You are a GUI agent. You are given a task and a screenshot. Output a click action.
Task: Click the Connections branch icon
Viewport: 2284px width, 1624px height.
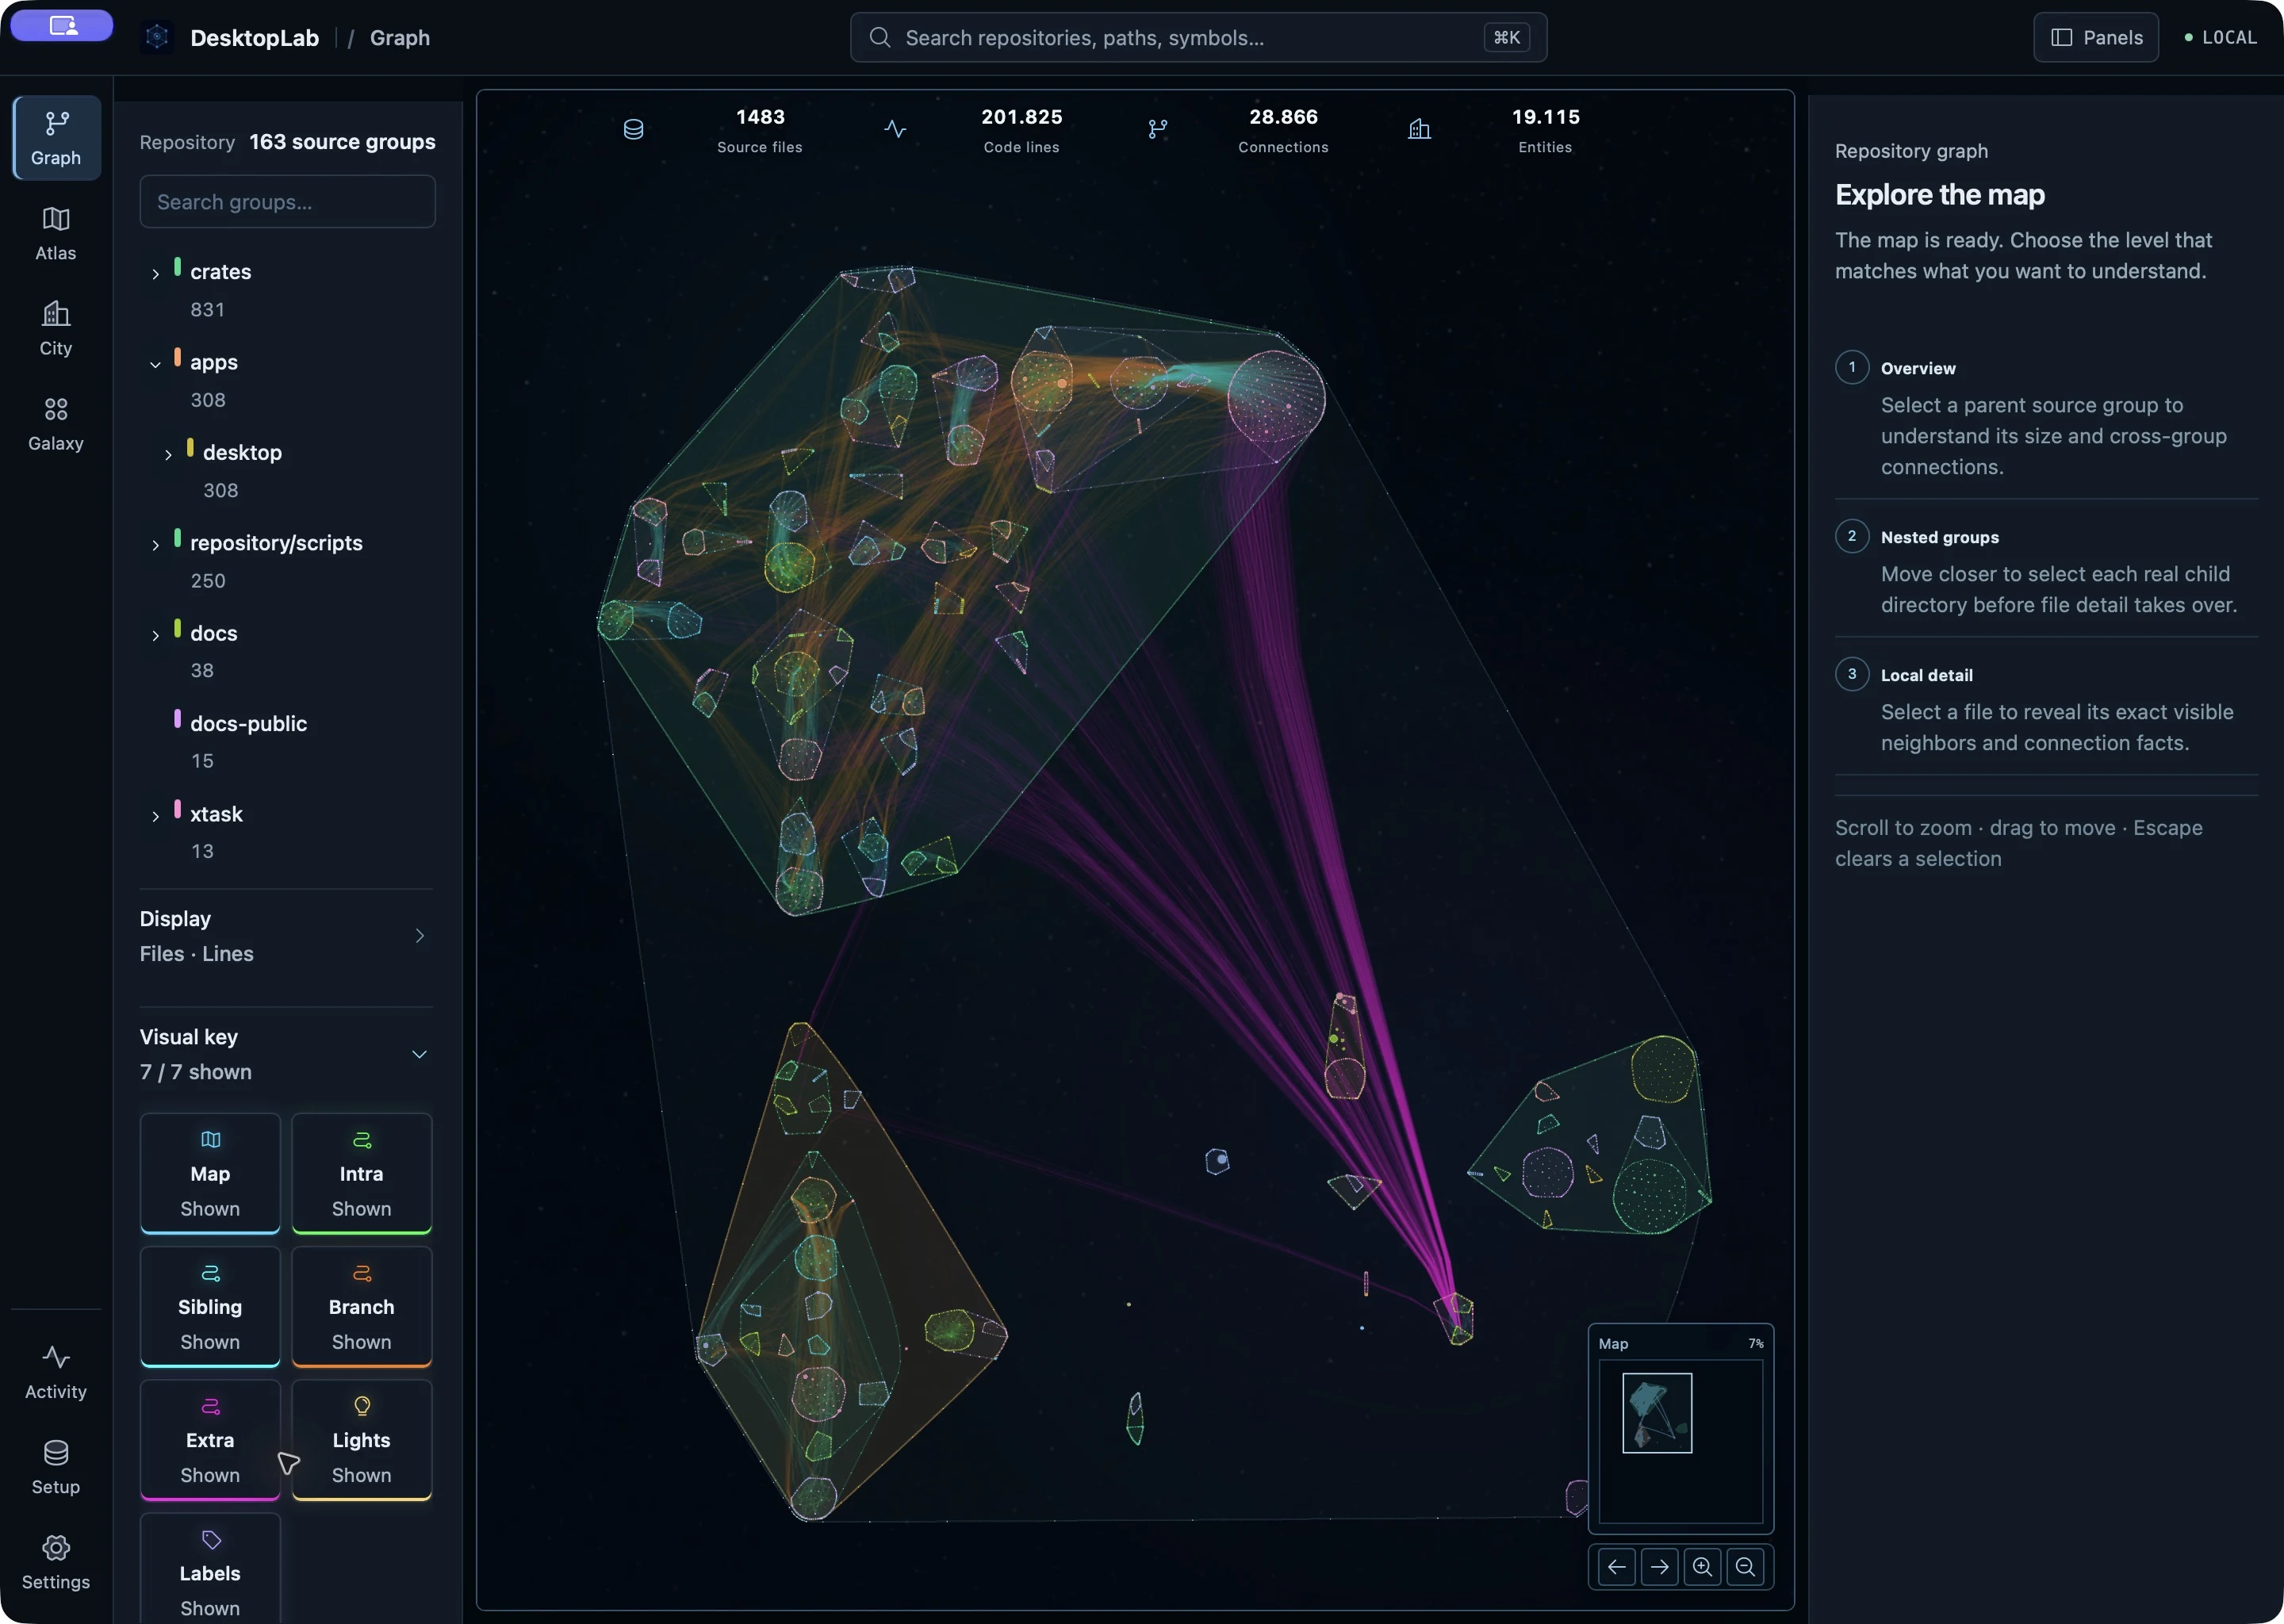tap(1157, 130)
